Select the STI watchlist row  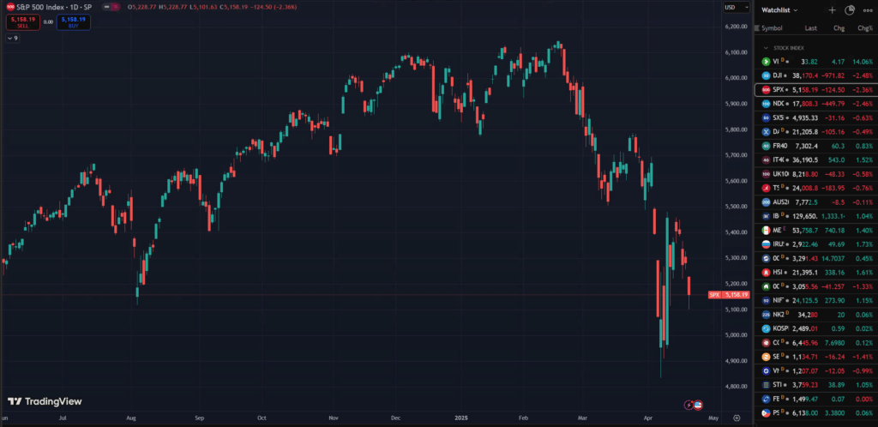(816, 385)
